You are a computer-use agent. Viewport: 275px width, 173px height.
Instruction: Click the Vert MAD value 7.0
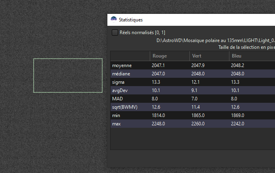pos(194,99)
